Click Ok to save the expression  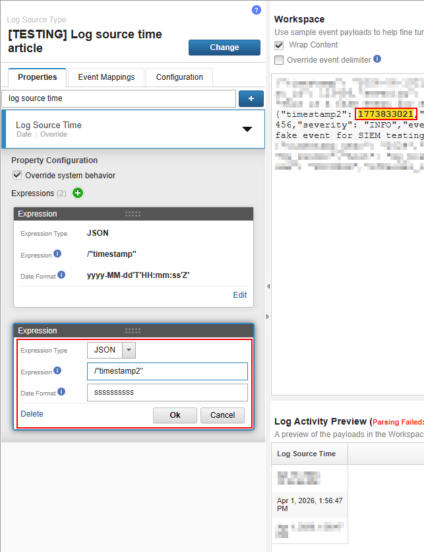175,415
